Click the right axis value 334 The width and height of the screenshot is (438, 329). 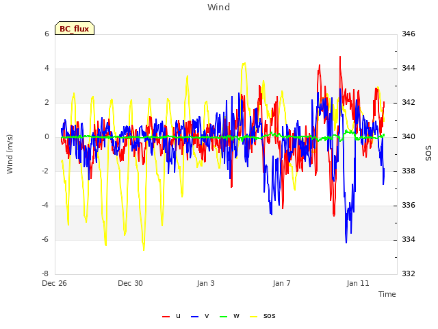[409, 239]
